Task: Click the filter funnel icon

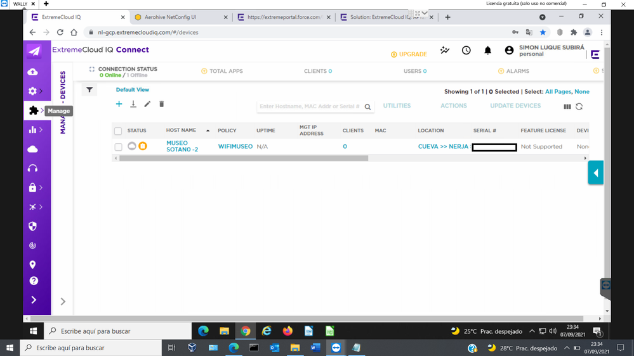Action: 89,90
